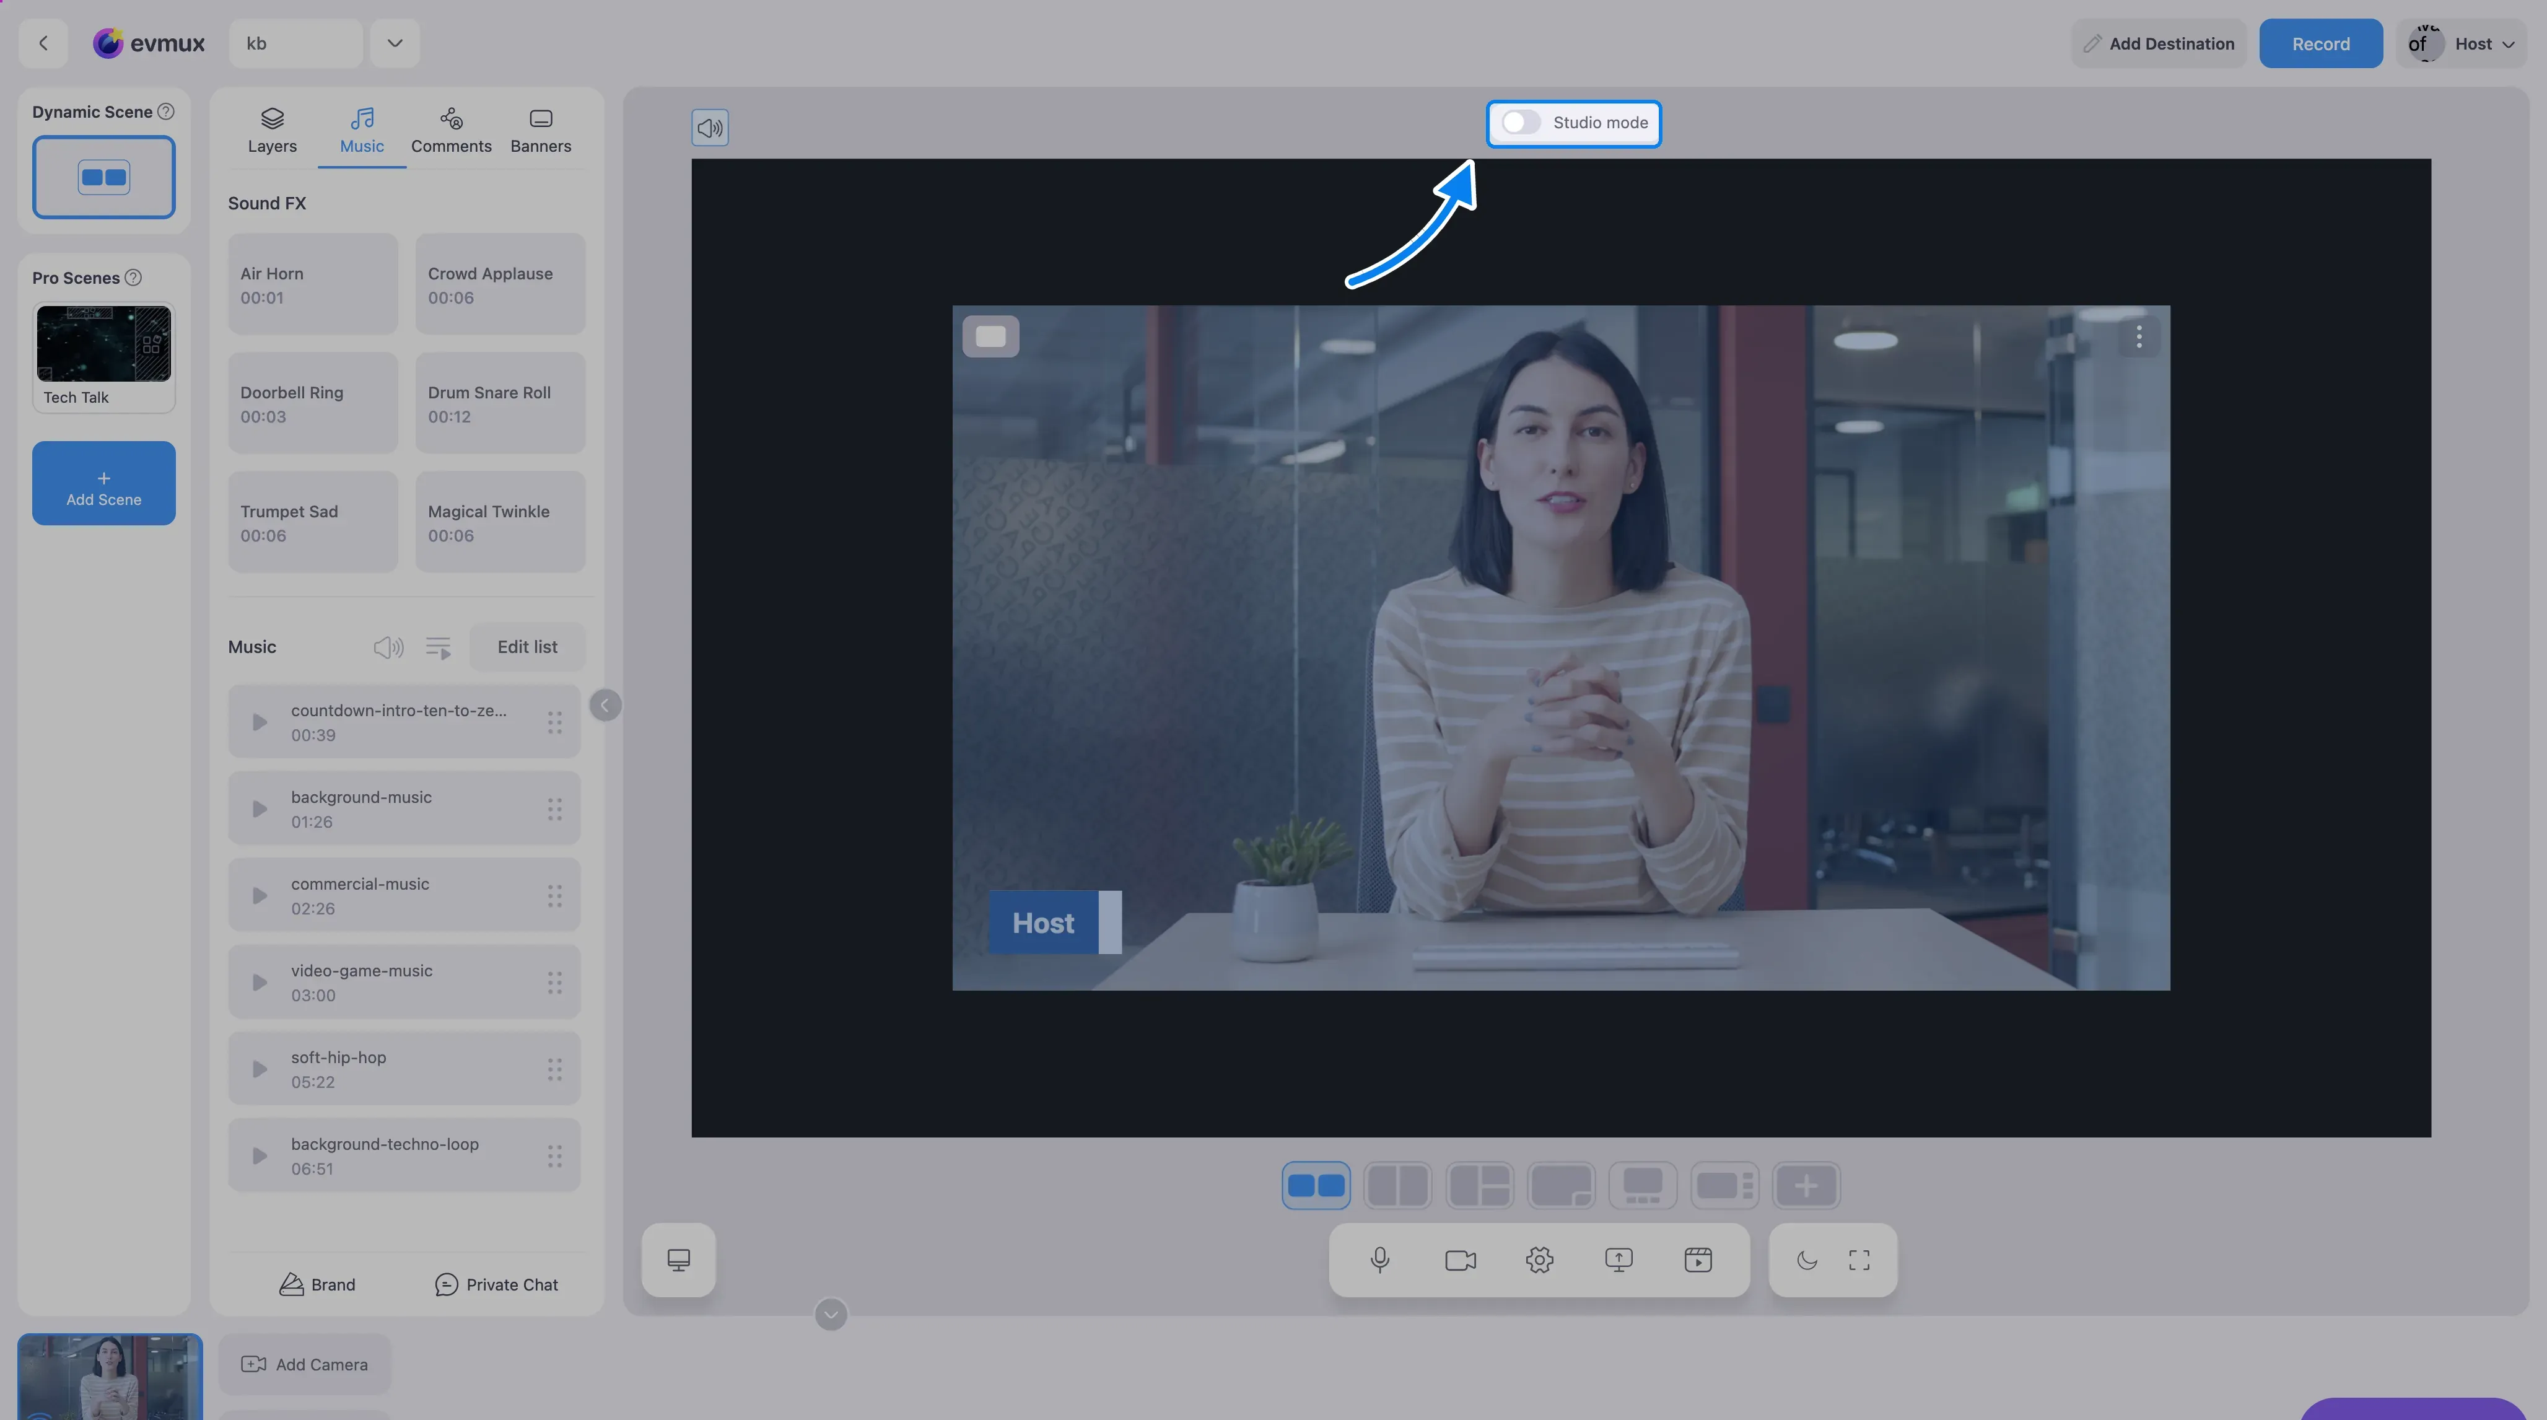
Task: Play the commercial-music track
Action: click(x=259, y=896)
